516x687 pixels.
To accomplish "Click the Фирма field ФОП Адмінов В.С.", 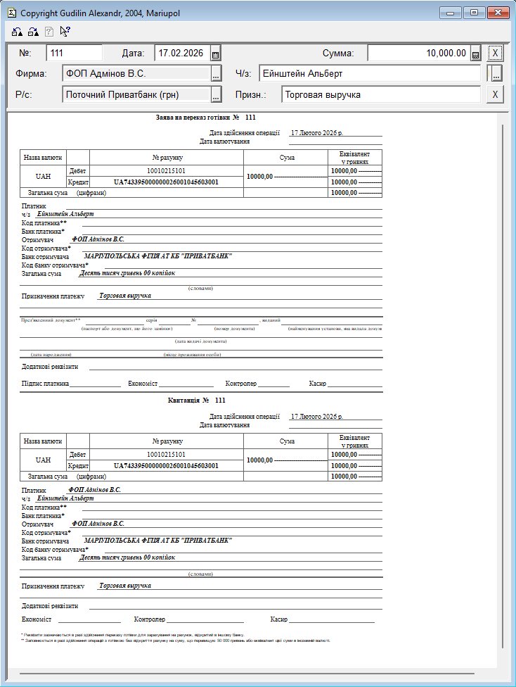I will coord(135,74).
